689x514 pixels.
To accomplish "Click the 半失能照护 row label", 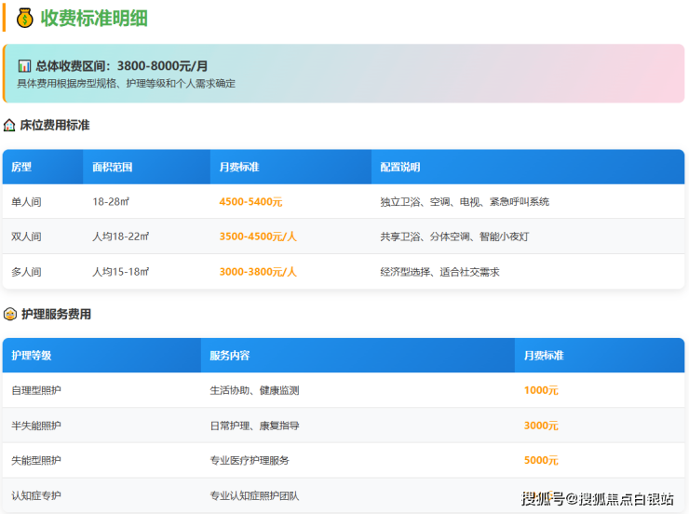I will pos(37,426).
